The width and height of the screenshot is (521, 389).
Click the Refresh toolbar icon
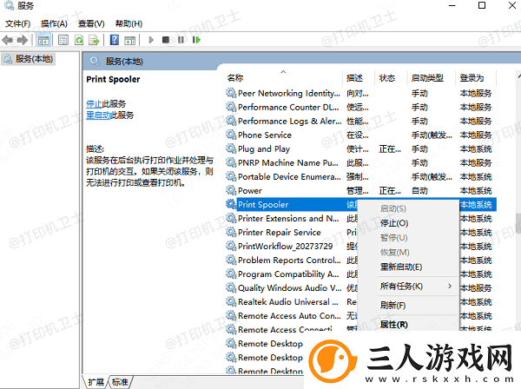click(79, 40)
